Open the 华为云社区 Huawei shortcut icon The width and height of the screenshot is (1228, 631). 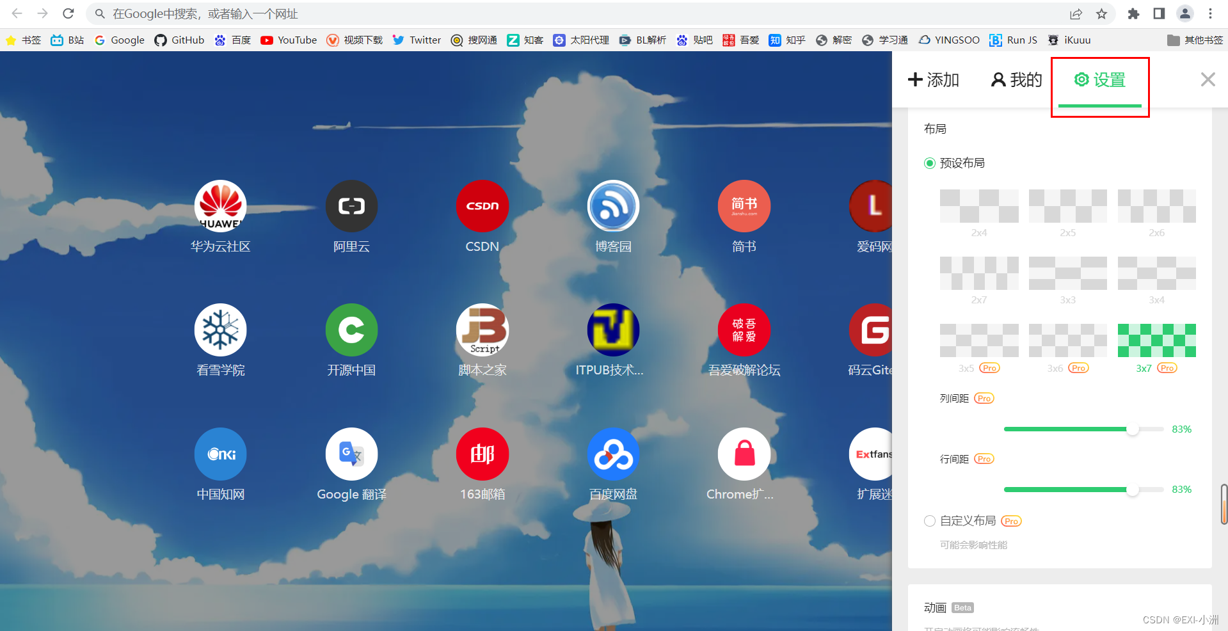[x=220, y=205]
